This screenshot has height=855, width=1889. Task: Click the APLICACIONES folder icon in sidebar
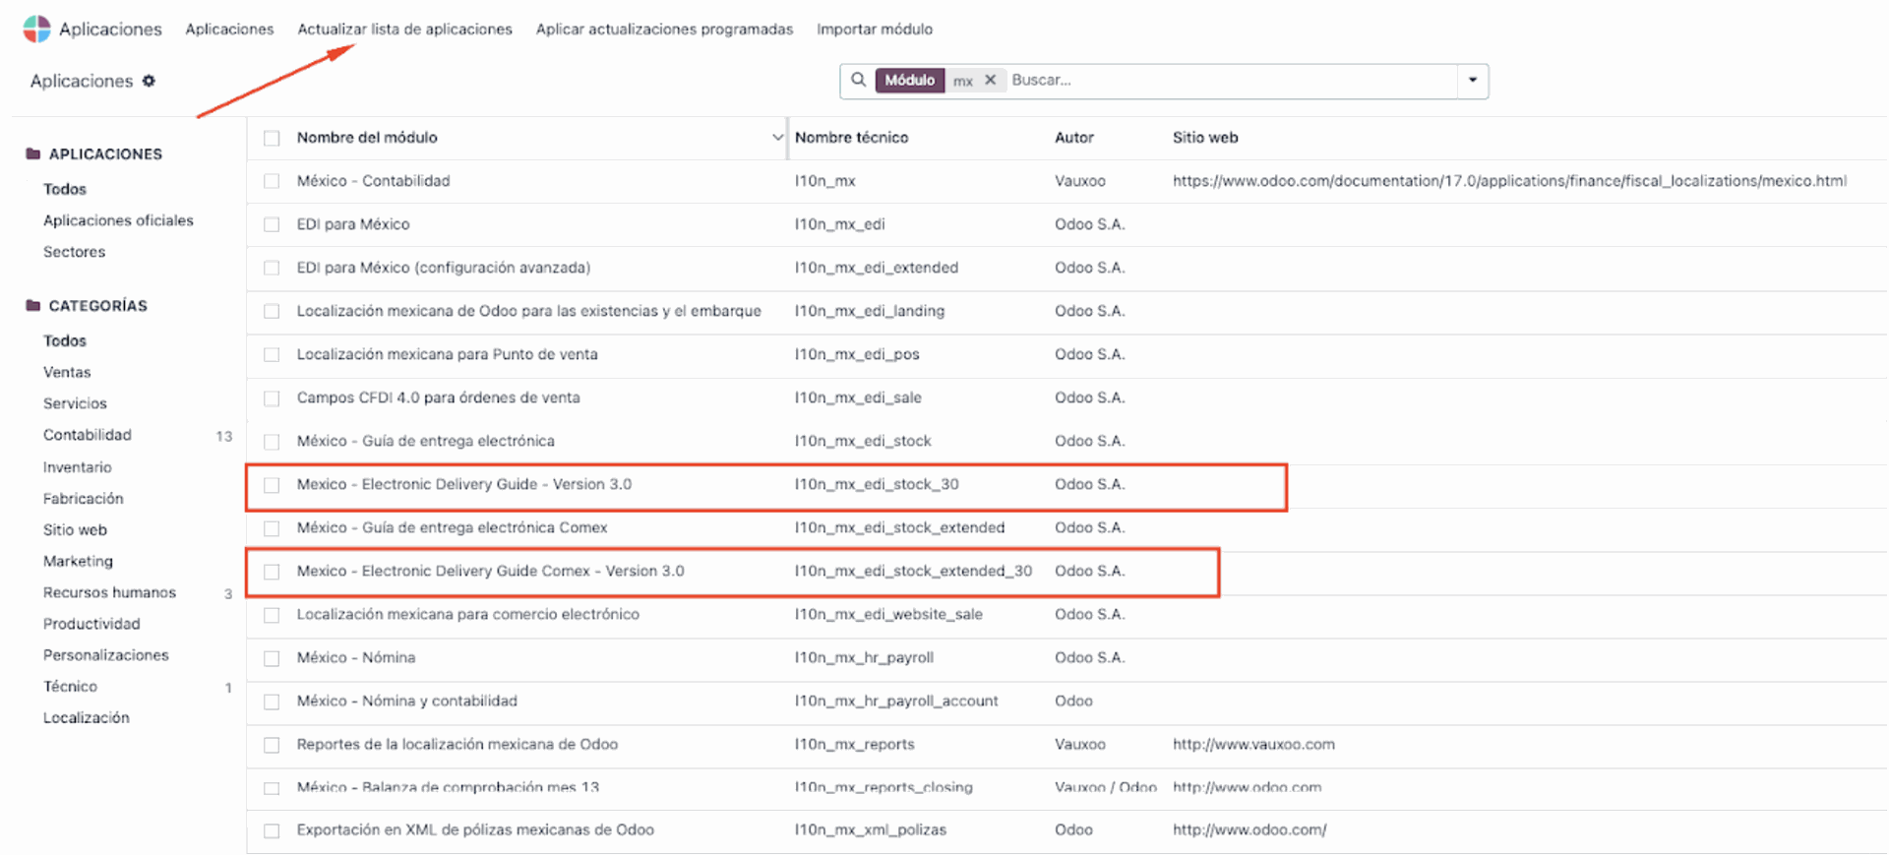pyautogui.click(x=32, y=153)
